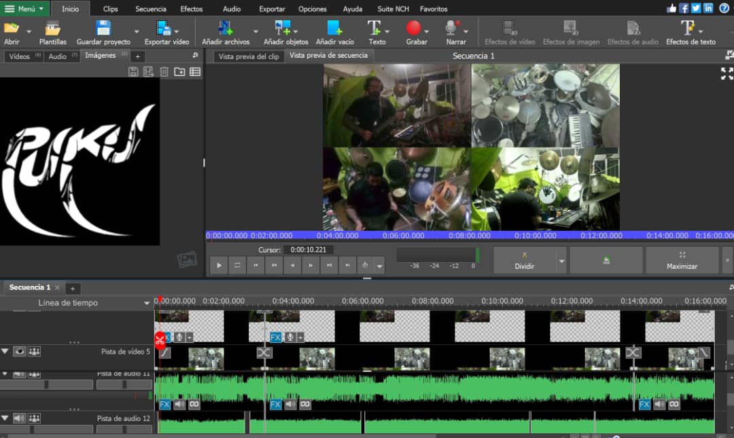Click the trash icon in media bin

tap(164, 72)
